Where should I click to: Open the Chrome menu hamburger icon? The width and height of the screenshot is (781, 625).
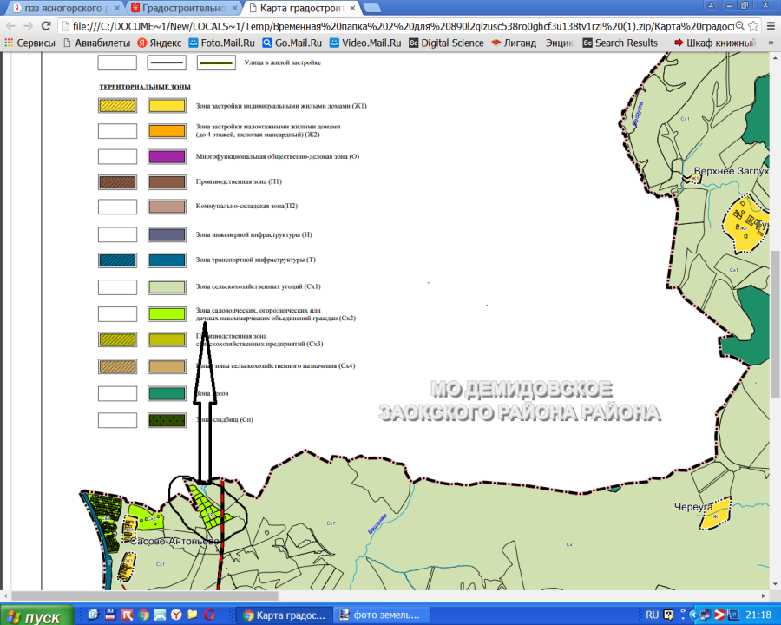pos(771,26)
